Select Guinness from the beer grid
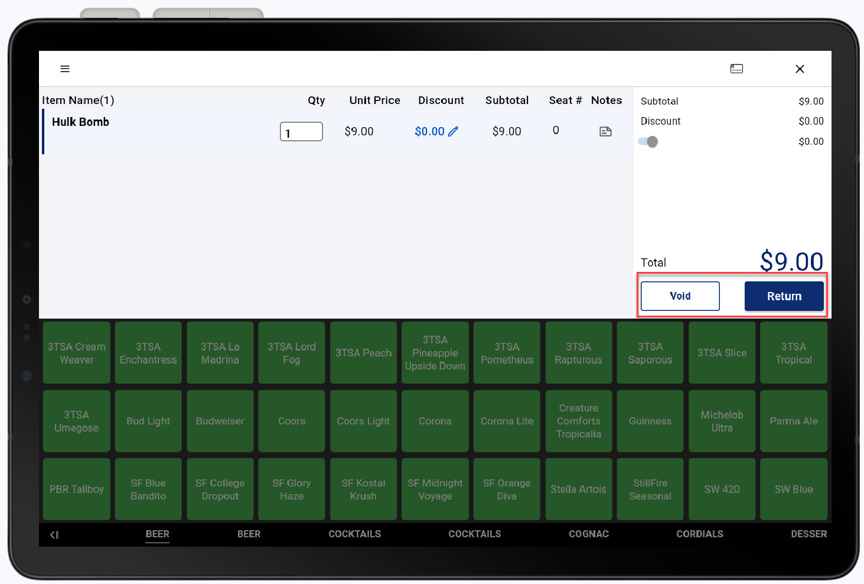The width and height of the screenshot is (864, 584). point(650,421)
